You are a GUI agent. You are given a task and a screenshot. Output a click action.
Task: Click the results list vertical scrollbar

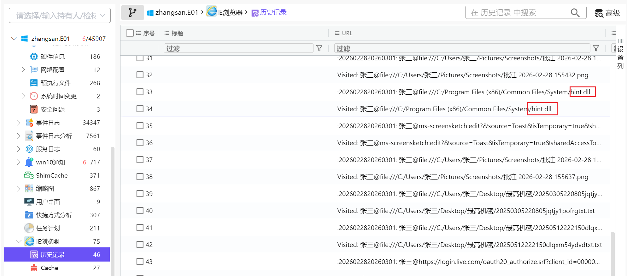coord(612,251)
